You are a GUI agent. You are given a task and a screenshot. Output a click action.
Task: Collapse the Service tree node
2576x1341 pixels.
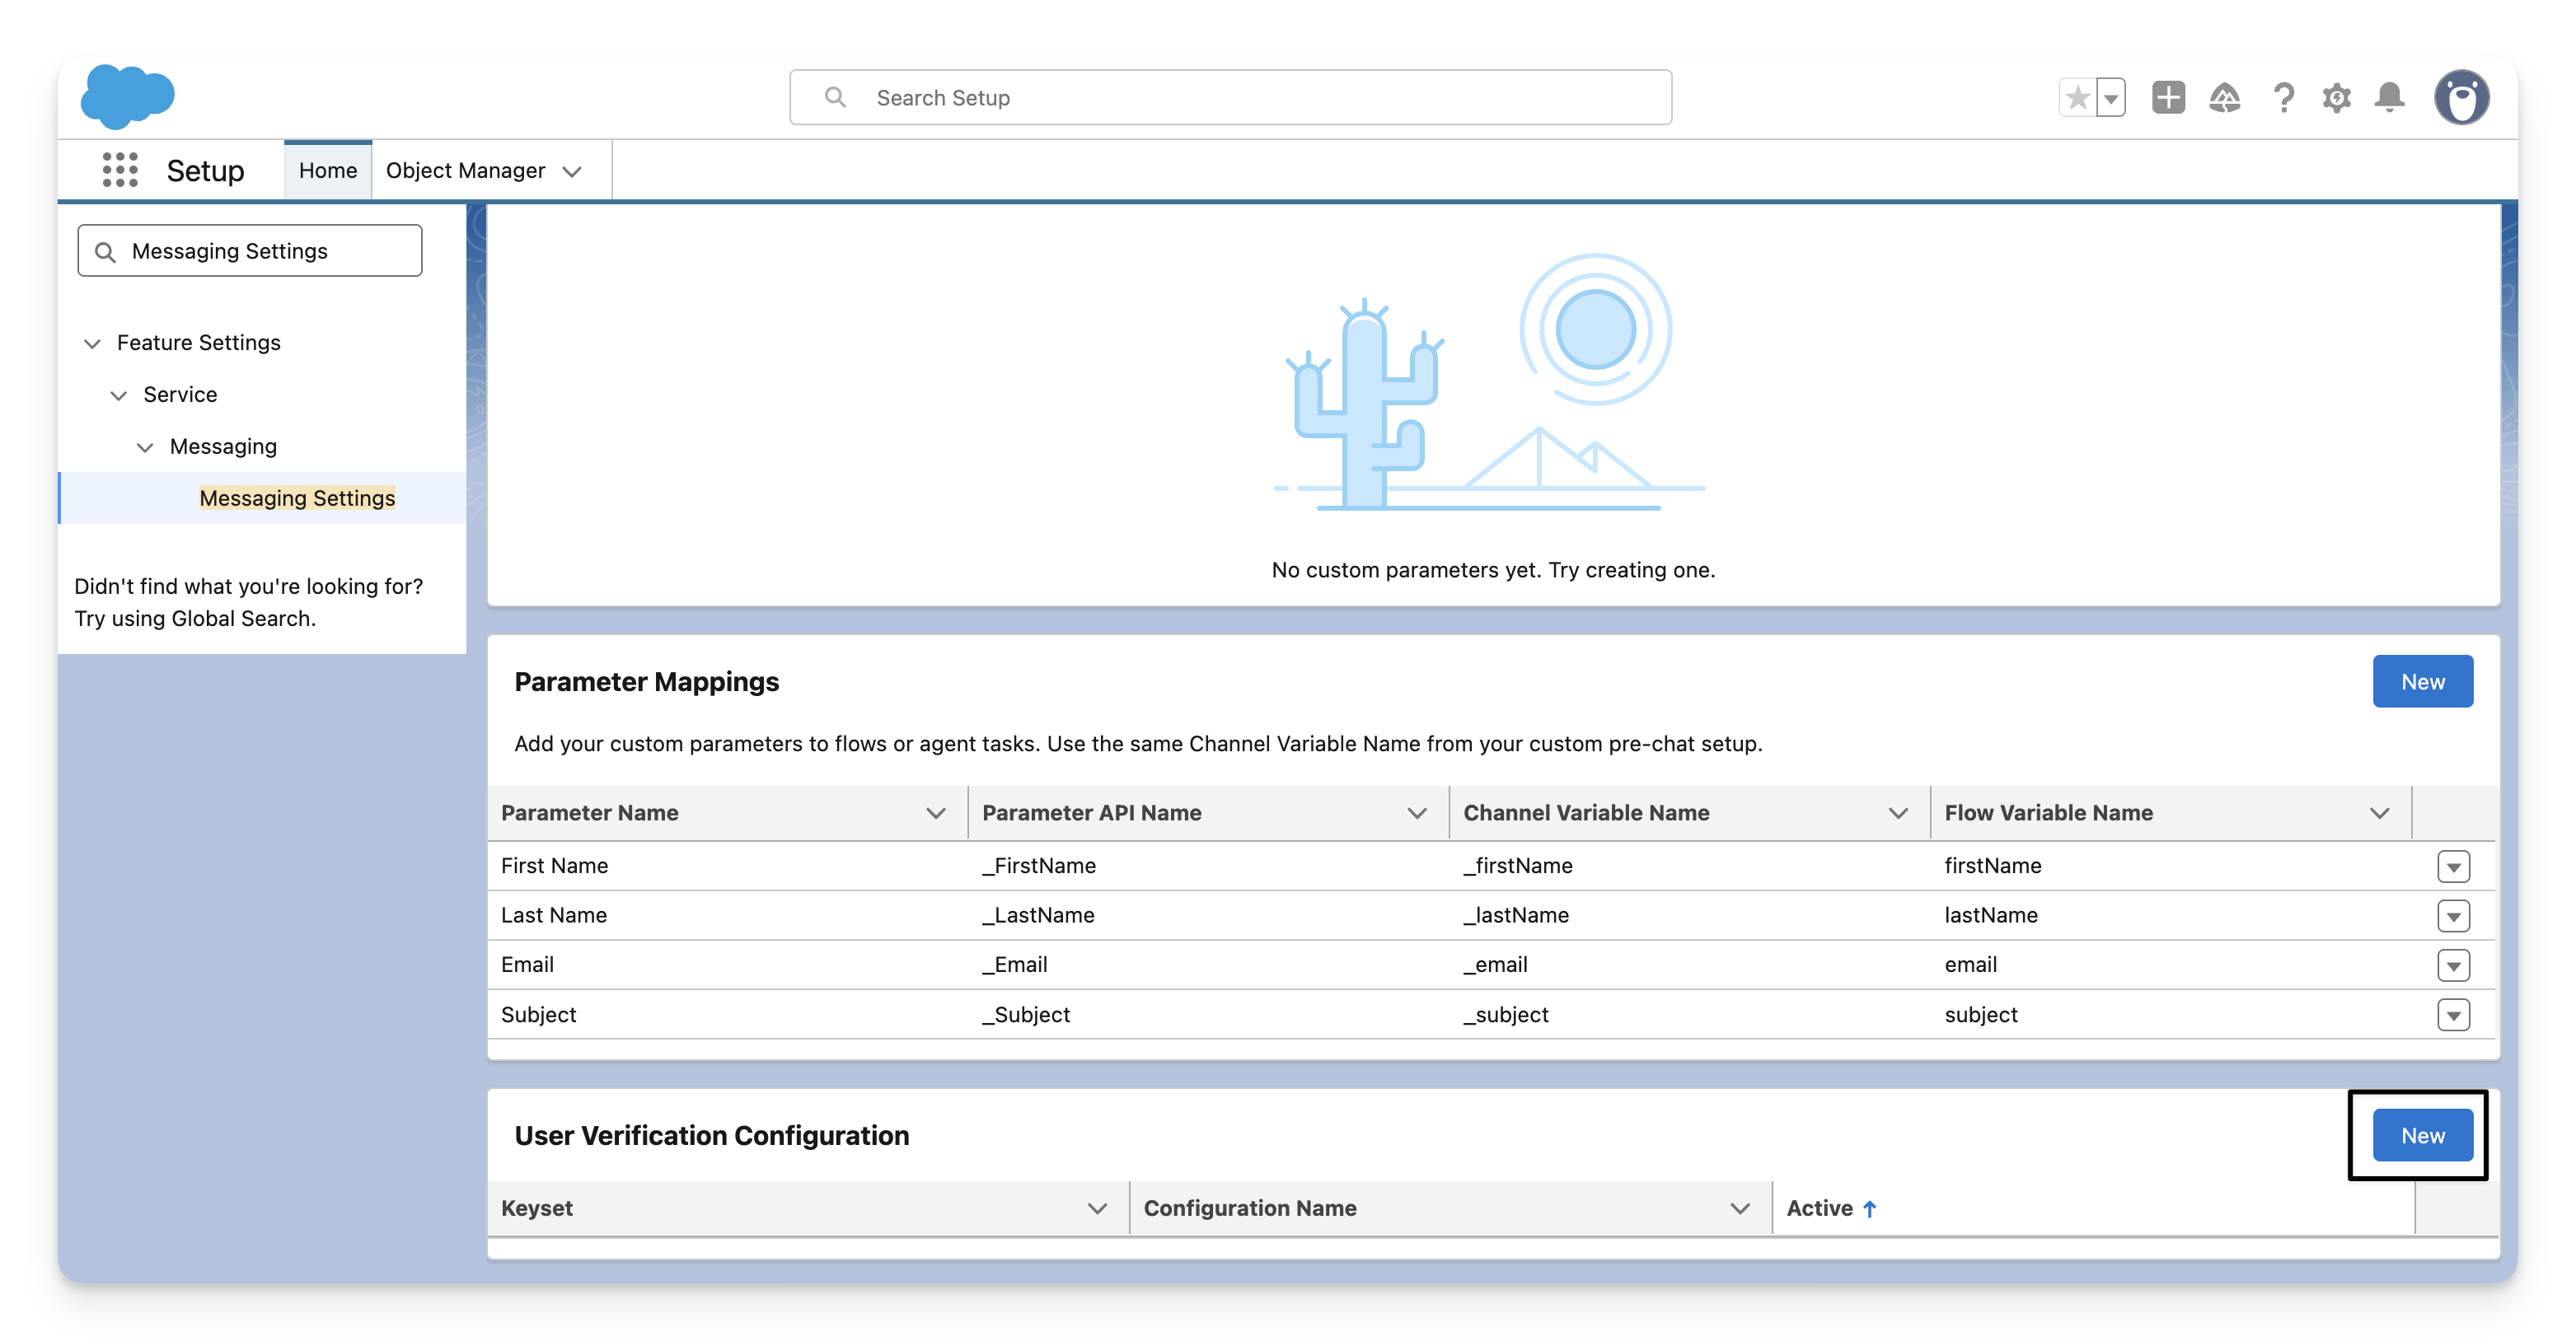[118, 395]
